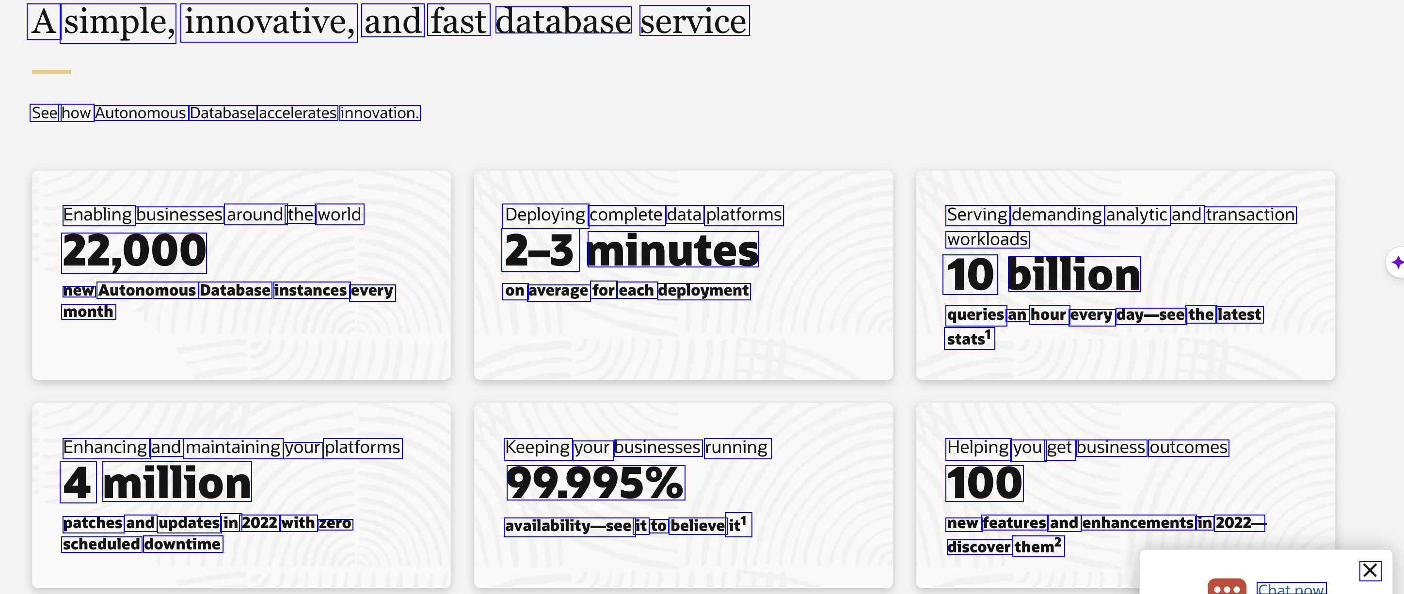Click the '100' new features figure

coord(984,483)
